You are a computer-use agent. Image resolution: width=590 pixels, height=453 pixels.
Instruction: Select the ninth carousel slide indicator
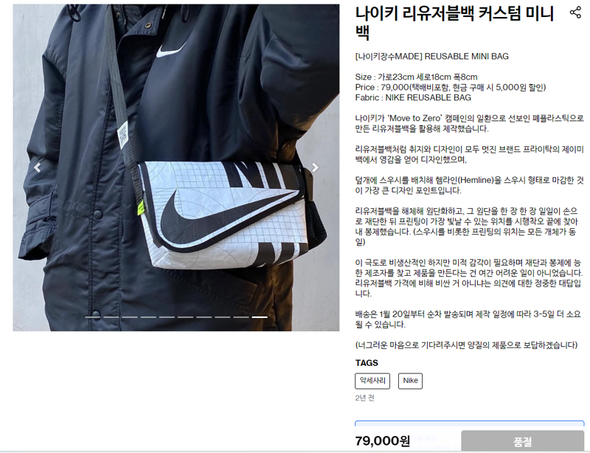[x=241, y=317]
